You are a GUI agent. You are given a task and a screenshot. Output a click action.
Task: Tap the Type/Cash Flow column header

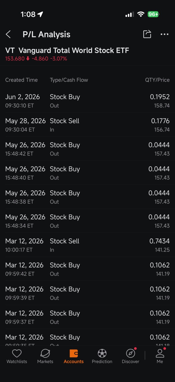(x=69, y=80)
